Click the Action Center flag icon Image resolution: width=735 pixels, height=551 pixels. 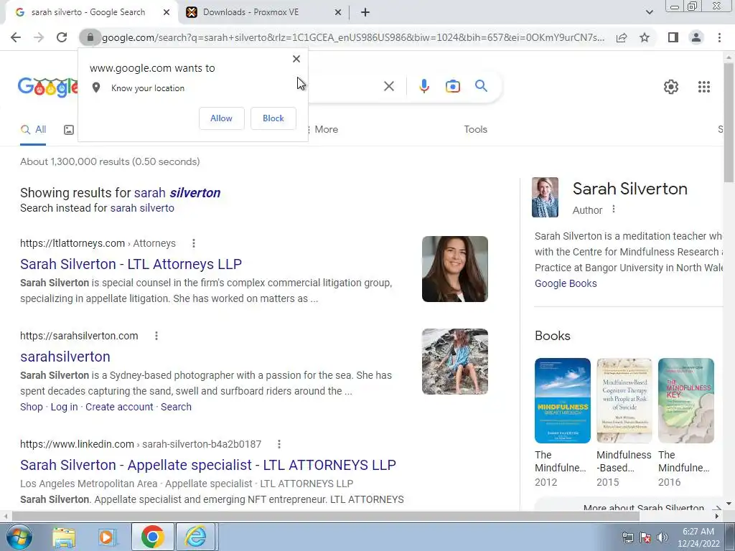(x=645, y=537)
